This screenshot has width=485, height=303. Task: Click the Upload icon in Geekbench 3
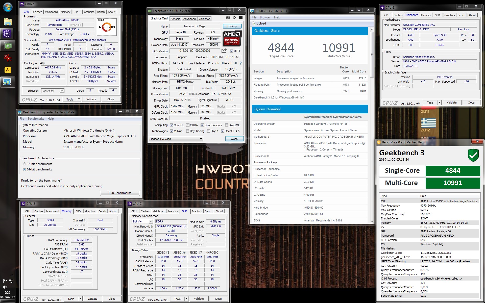(254, 23)
